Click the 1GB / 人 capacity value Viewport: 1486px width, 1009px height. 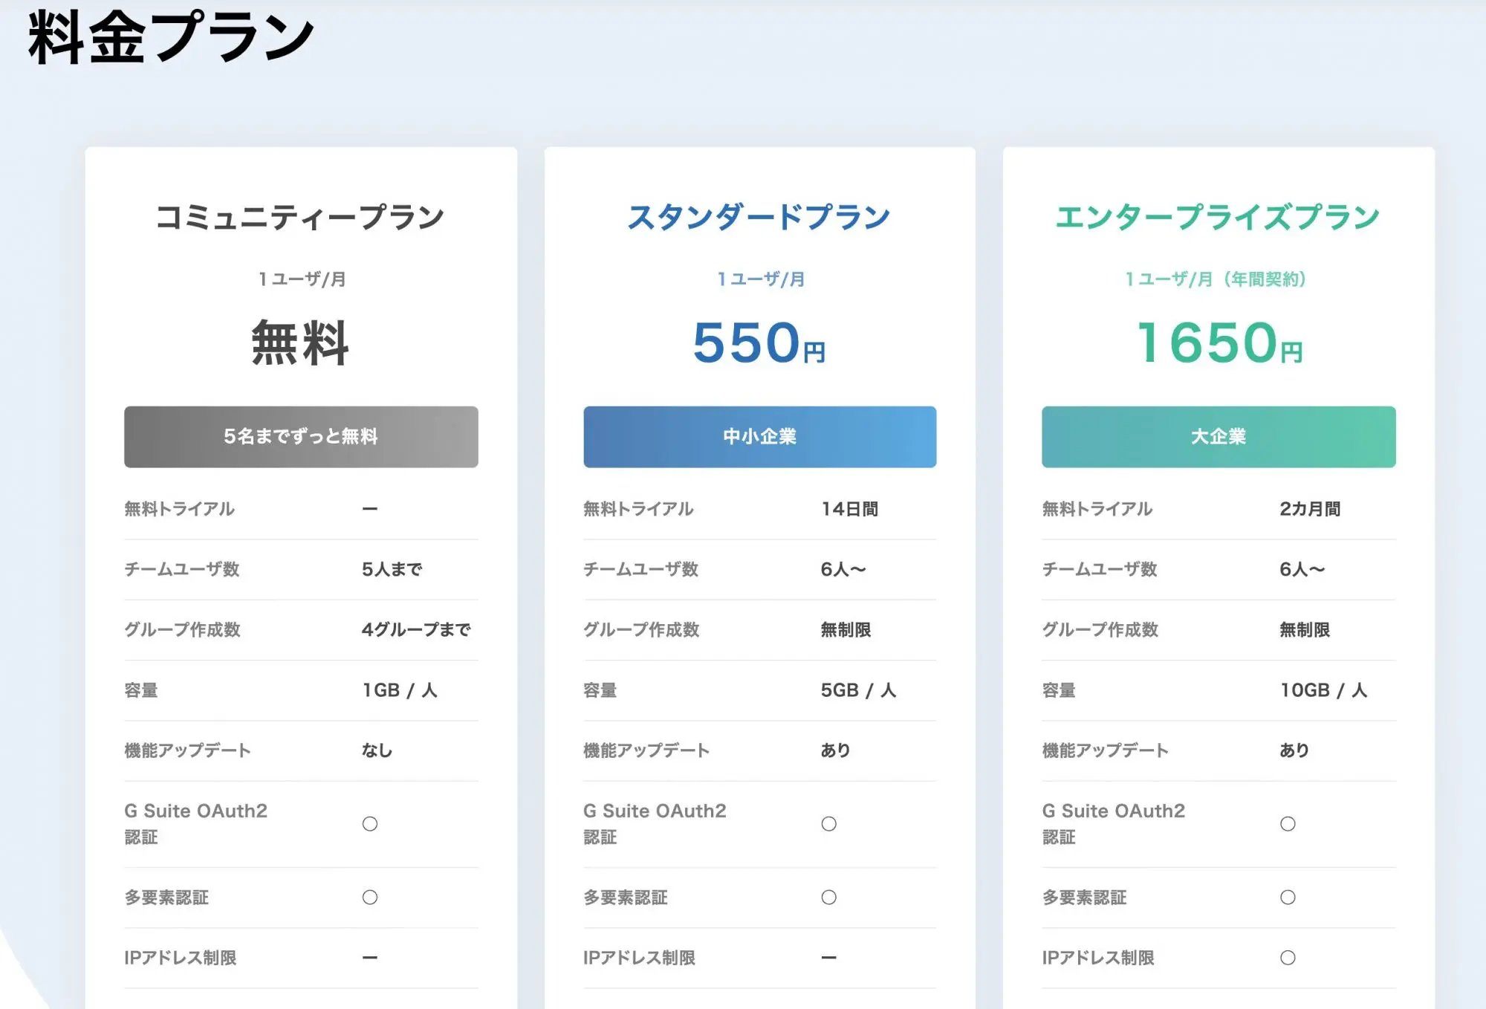[x=400, y=690]
